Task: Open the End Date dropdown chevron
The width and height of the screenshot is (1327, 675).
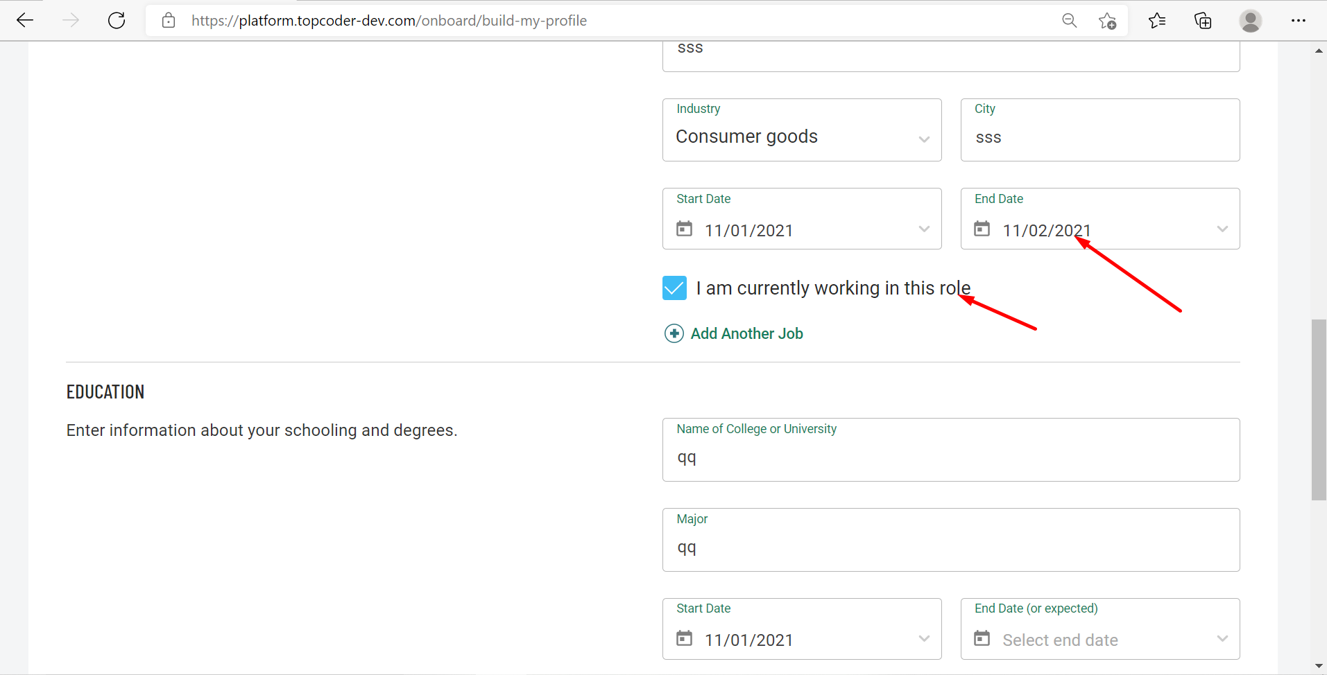Action: 1222,229
